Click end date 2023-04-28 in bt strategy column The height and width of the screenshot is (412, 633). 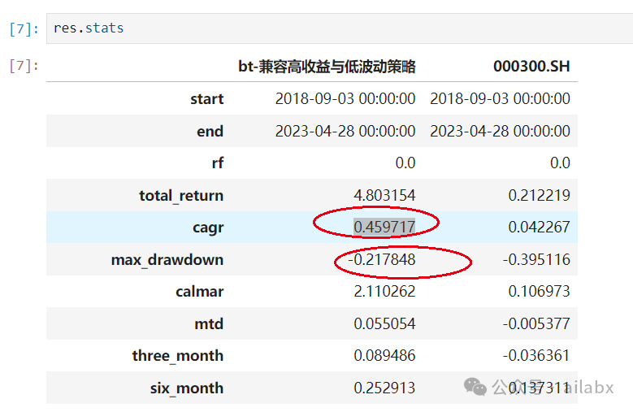point(345,131)
